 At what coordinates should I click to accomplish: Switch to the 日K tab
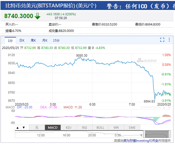pos(22,40)
